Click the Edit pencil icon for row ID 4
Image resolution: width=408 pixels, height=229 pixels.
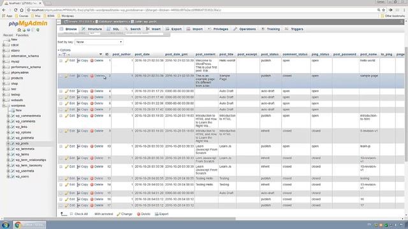[67, 91]
